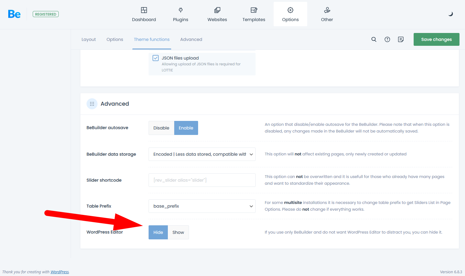
Task: Toggle dark mode moon icon
Action: pyautogui.click(x=450, y=14)
